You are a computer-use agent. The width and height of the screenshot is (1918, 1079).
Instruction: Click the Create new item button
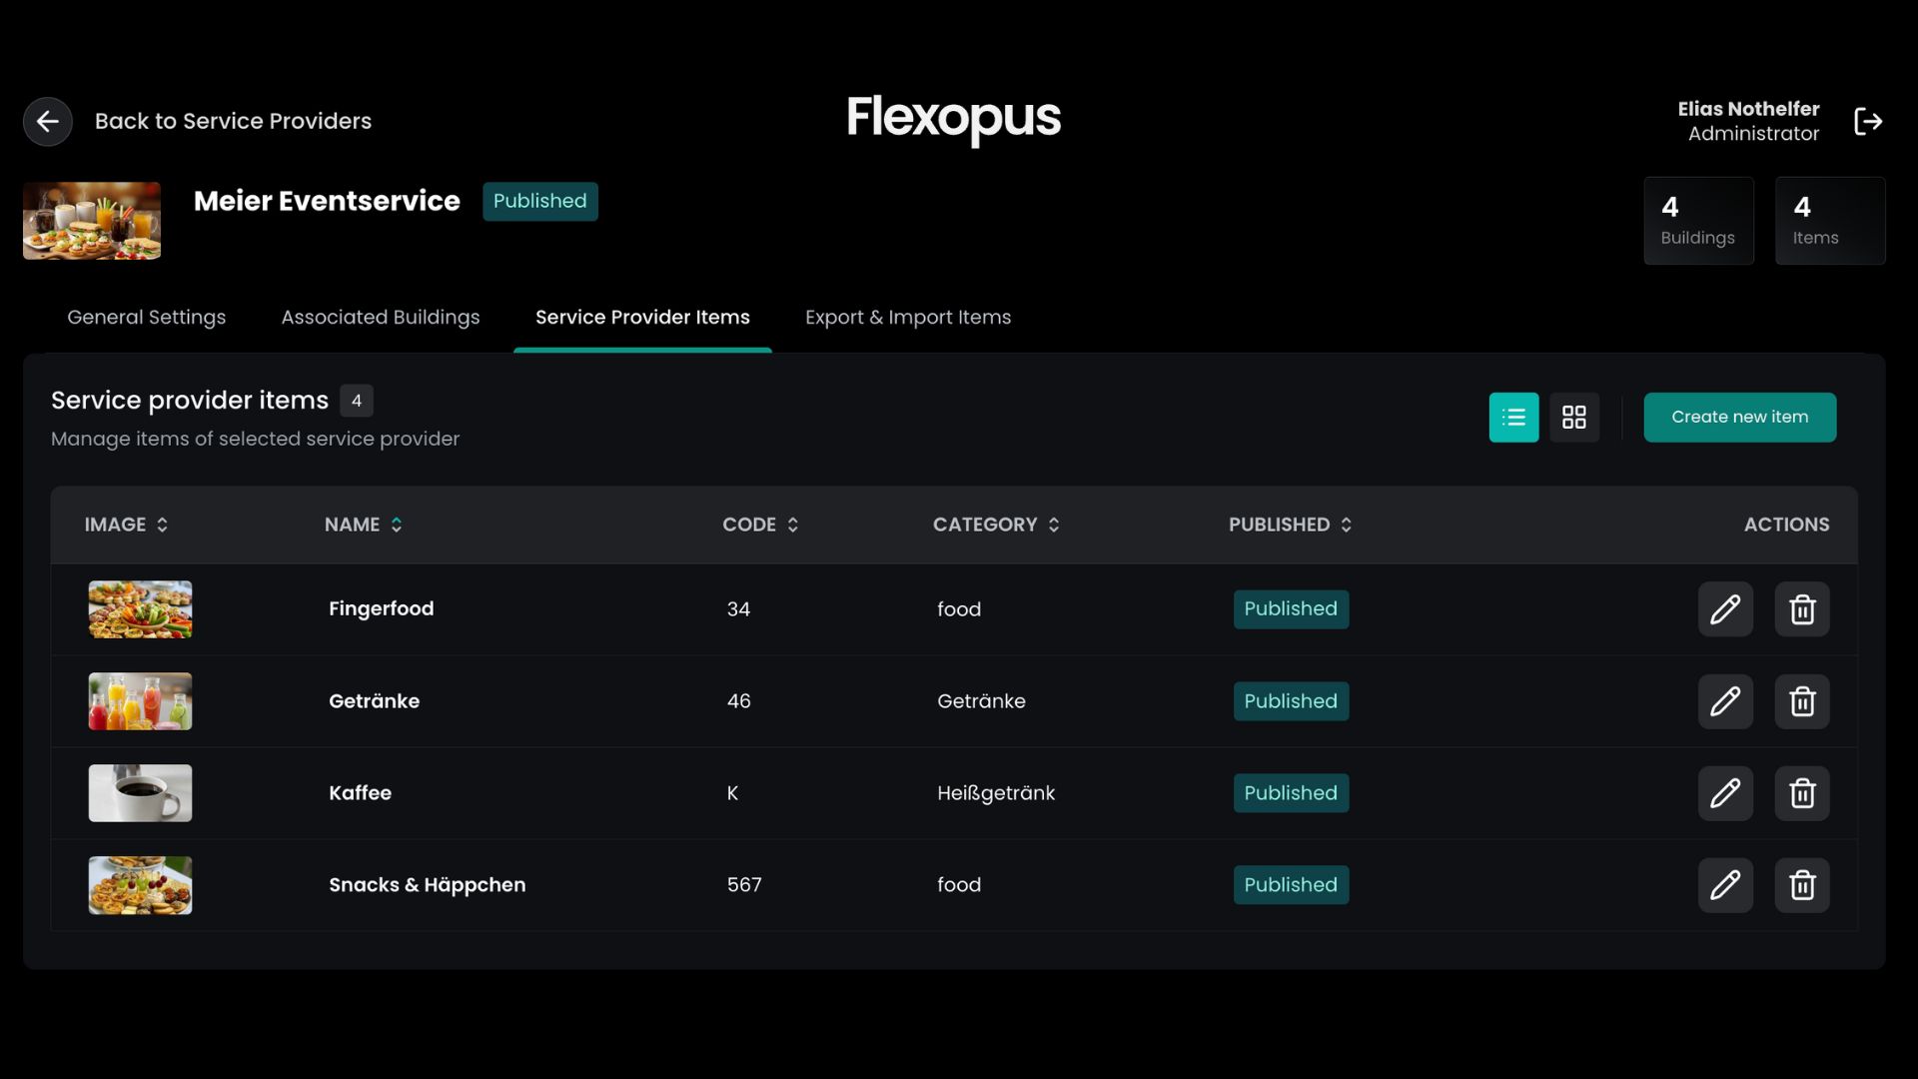coord(1740,418)
